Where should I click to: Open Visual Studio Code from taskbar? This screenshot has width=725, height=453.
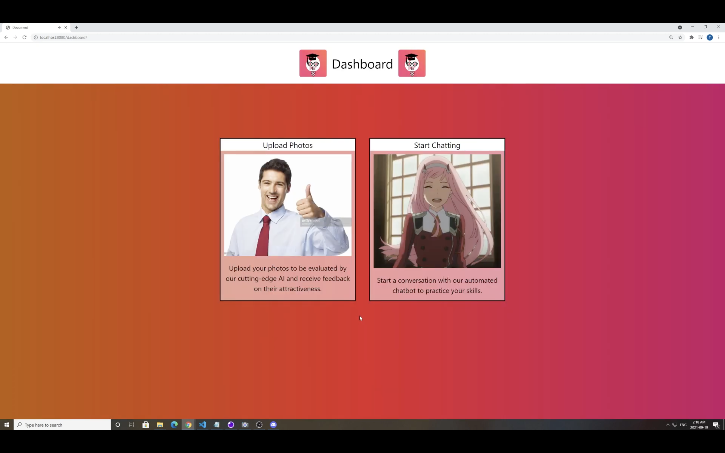(x=202, y=425)
